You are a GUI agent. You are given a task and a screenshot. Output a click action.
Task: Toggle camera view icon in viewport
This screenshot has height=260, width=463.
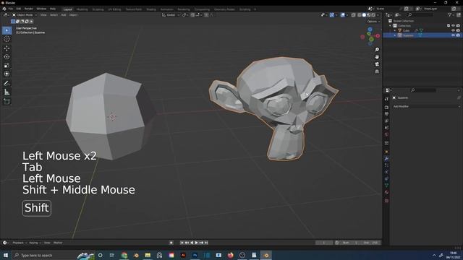click(x=377, y=64)
